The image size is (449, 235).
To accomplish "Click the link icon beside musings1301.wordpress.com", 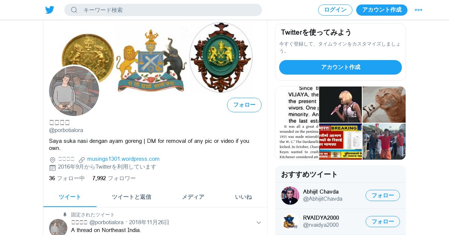I will [82, 160].
